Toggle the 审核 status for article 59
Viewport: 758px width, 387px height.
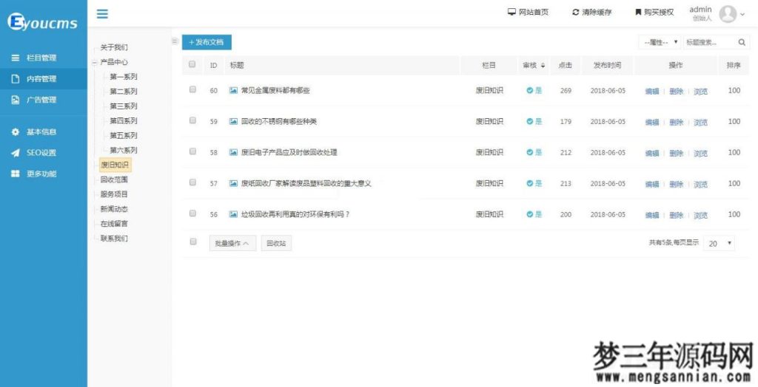(534, 122)
